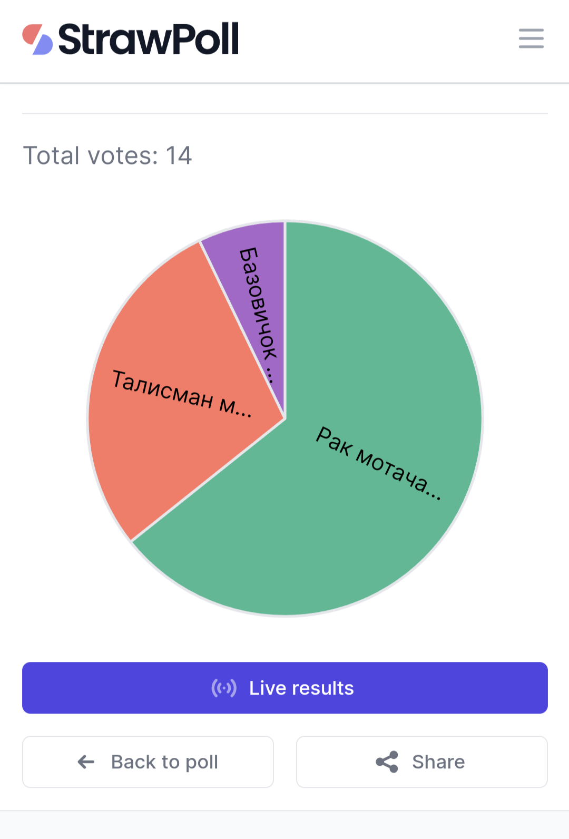The image size is (569, 839).
Task: Click the StrawPoll logo icon
Action: point(37,40)
